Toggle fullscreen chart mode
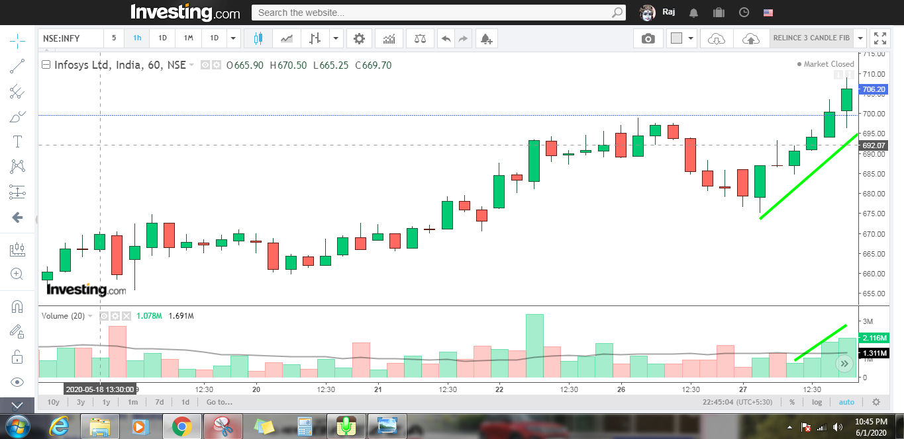This screenshot has width=904, height=439. 879,38
